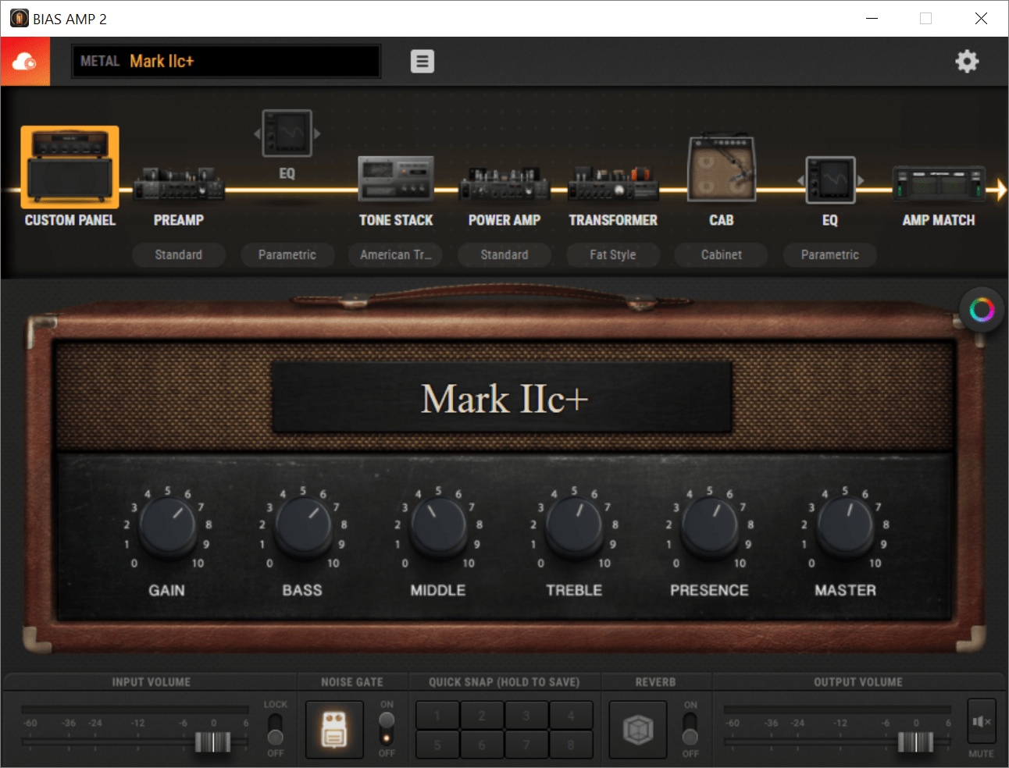Select the Power Amp module icon
Image resolution: width=1009 pixels, height=768 pixels.
coord(504,183)
